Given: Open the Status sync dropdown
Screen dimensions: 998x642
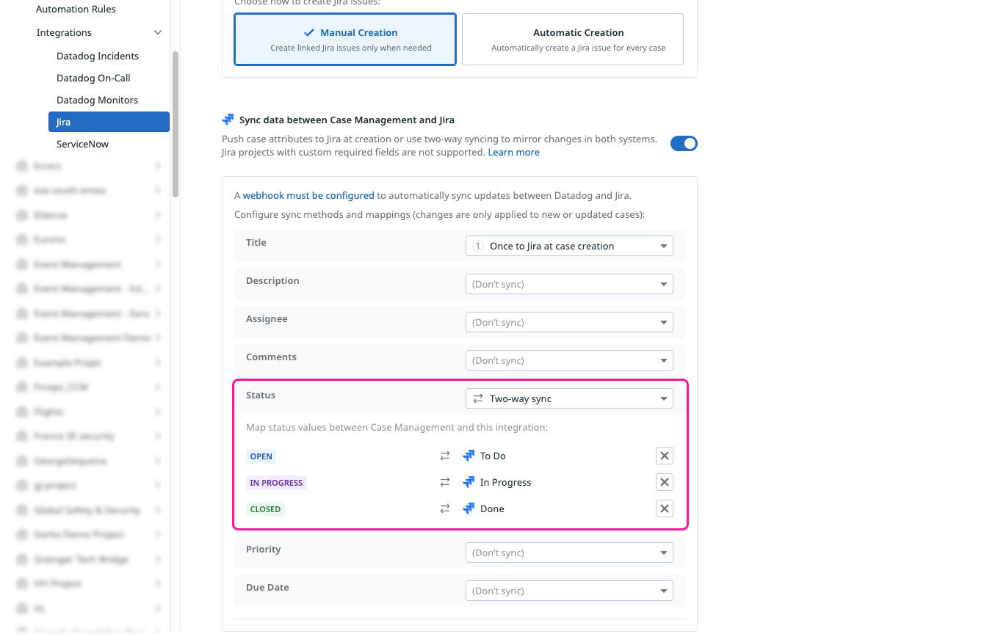Looking at the screenshot, I should pos(569,399).
